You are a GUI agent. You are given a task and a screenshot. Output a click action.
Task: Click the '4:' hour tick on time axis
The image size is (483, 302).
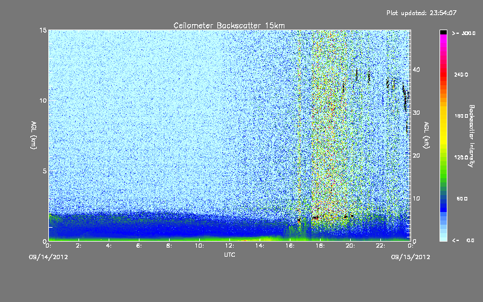click(x=109, y=246)
